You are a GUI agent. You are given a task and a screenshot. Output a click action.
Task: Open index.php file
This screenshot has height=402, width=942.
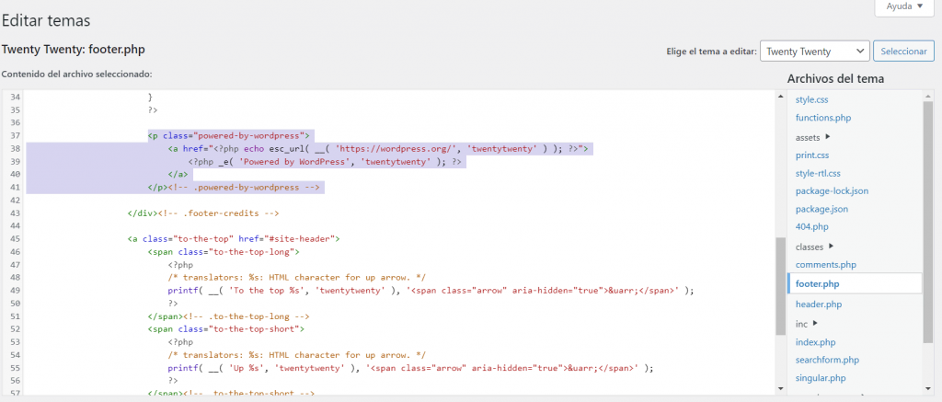(815, 342)
